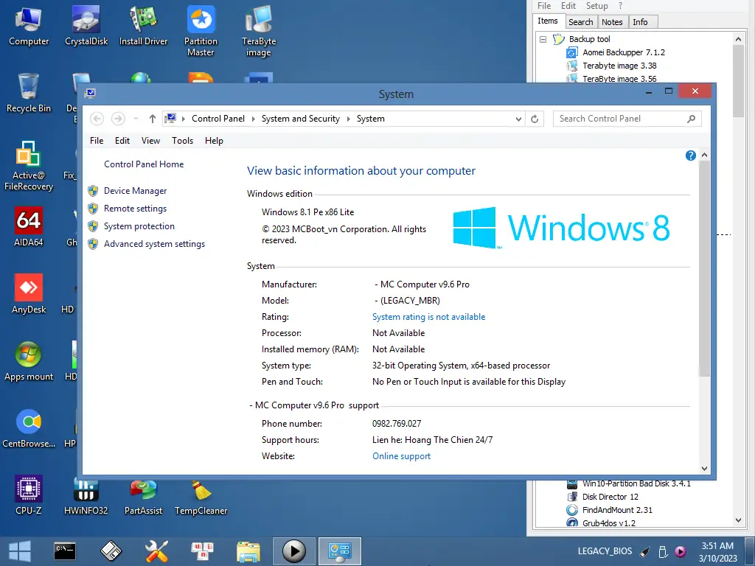Open the diskette taskbar icon
This screenshot has width=755, height=566.
click(x=111, y=551)
